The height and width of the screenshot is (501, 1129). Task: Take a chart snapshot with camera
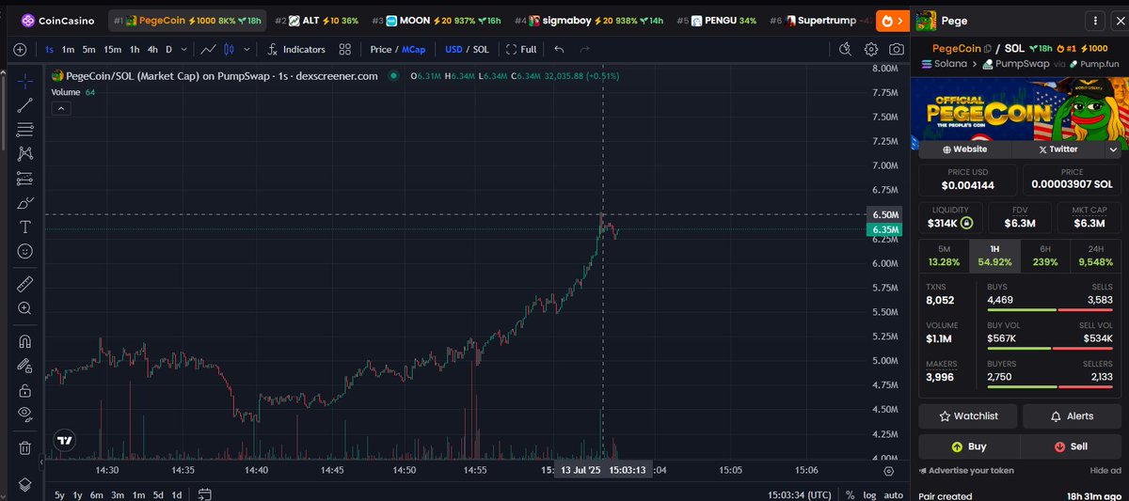pos(897,49)
